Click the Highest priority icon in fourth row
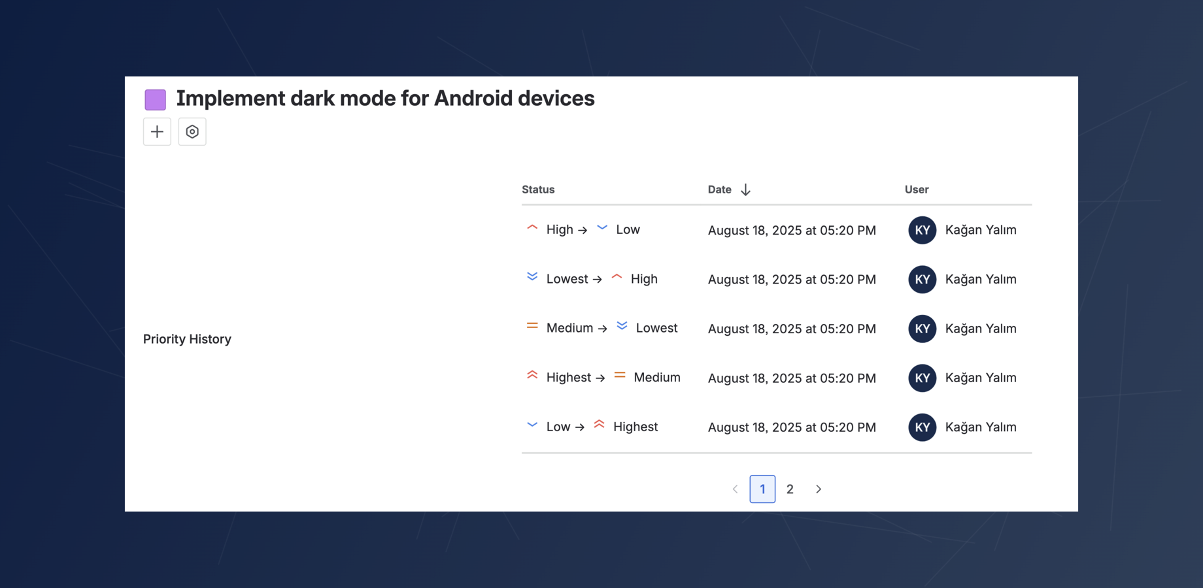1203x588 pixels. point(532,376)
